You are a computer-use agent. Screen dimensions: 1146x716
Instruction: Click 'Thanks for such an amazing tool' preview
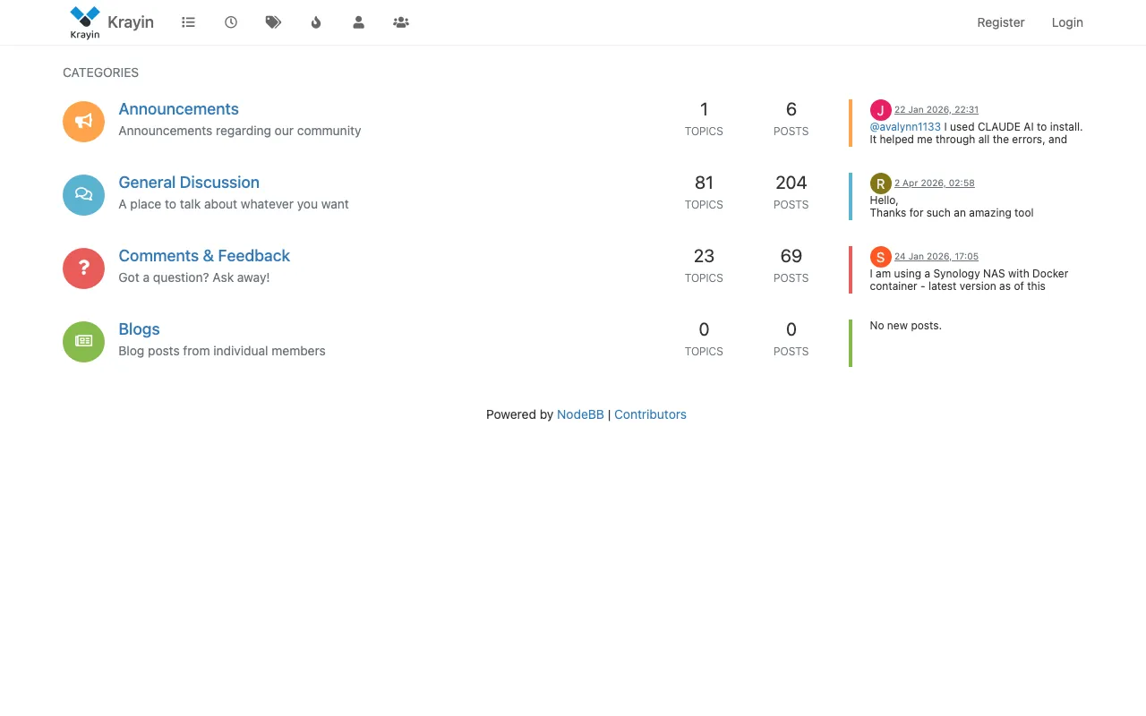pyautogui.click(x=952, y=213)
